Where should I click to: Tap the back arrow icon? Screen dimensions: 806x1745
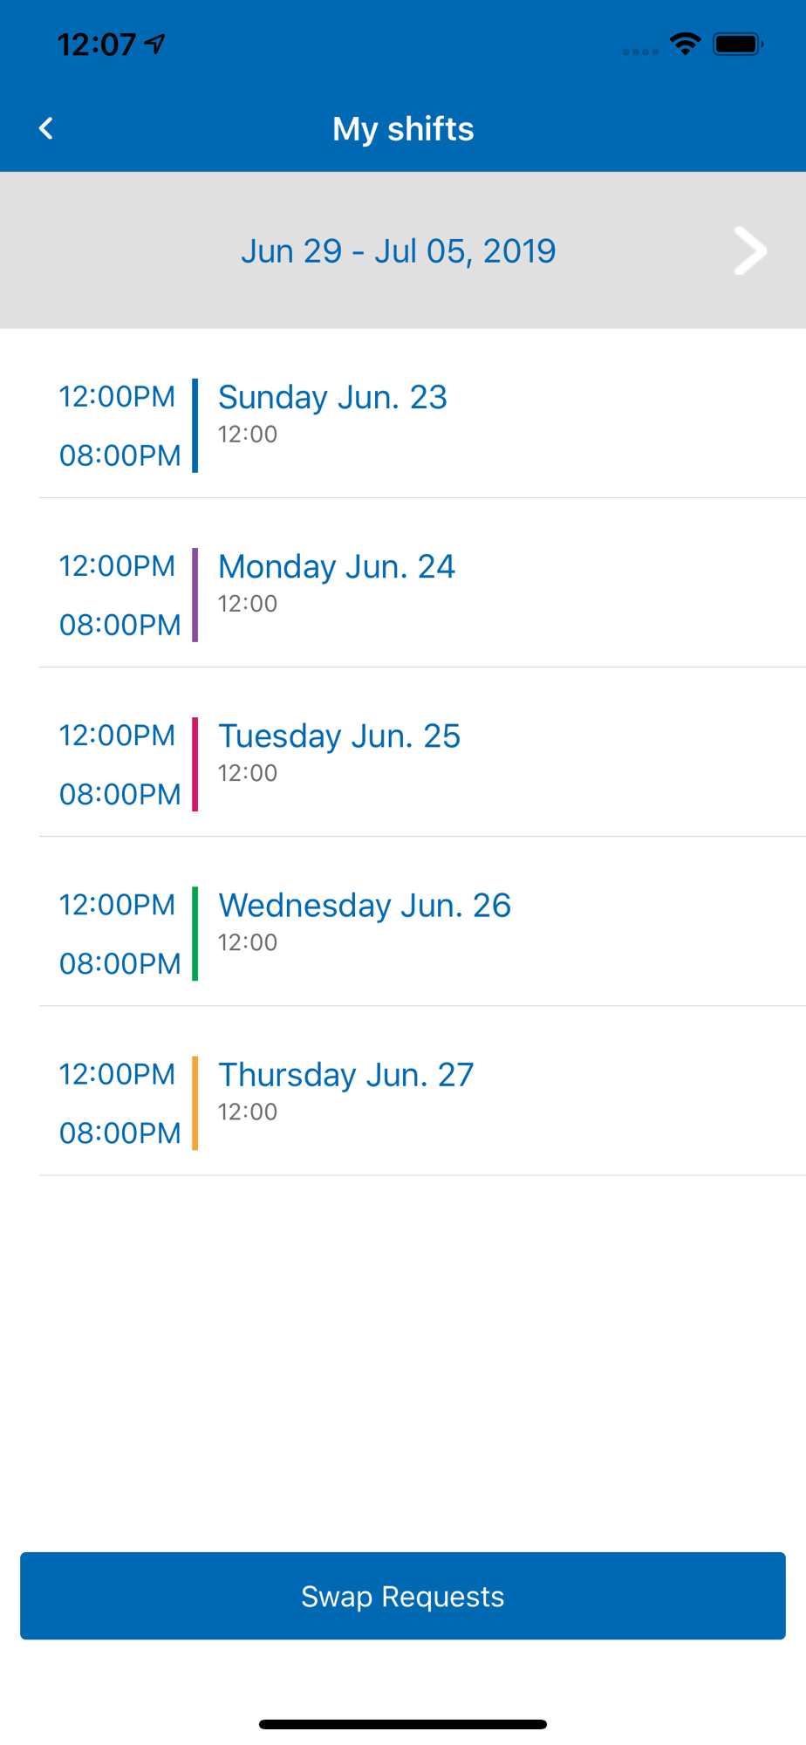tap(46, 128)
